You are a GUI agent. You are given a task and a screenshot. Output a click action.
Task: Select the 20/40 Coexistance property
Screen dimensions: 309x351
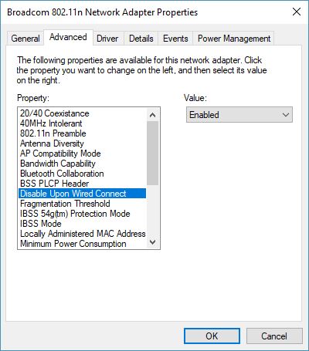pos(82,113)
